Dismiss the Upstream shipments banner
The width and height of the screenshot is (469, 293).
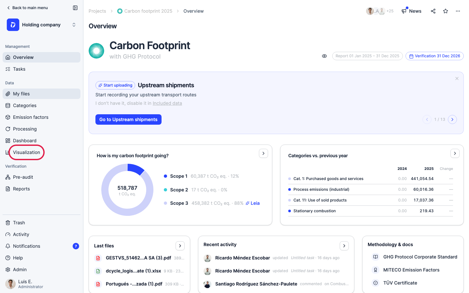coord(457,78)
